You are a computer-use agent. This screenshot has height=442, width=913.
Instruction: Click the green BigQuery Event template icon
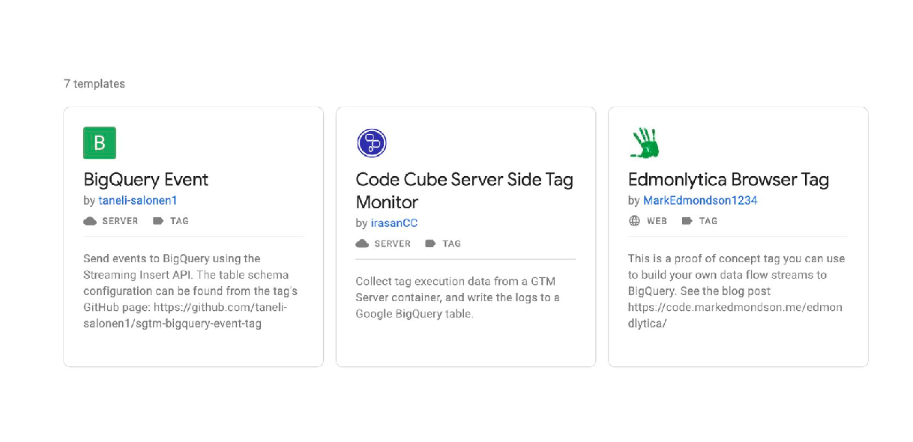coord(100,142)
